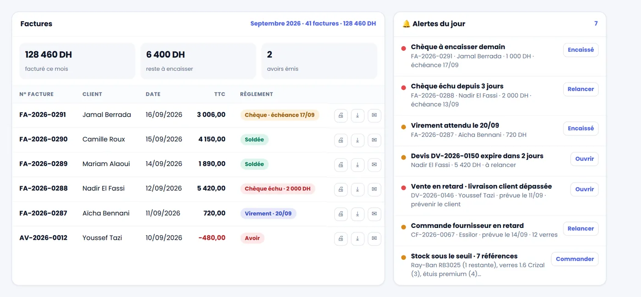Email invoice FA-2026-0288
Image resolution: width=641 pixels, height=297 pixels.
coord(374,189)
